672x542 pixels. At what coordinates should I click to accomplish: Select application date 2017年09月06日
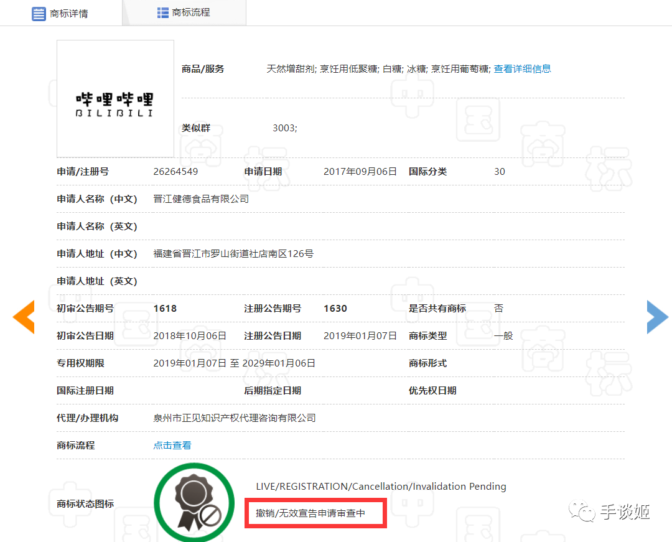coord(360,171)
